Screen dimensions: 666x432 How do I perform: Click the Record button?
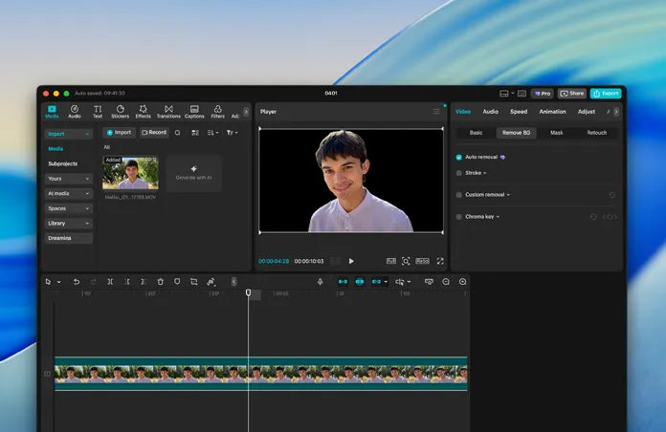point(154,133)
